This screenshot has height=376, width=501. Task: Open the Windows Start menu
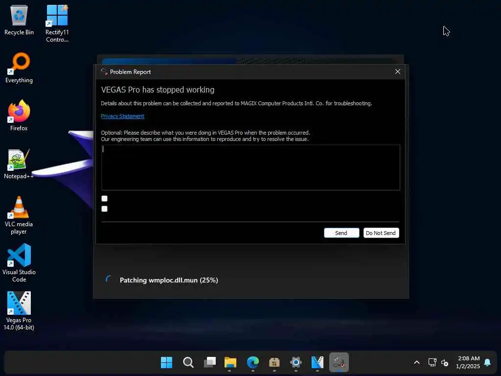(x=166, y=362)
